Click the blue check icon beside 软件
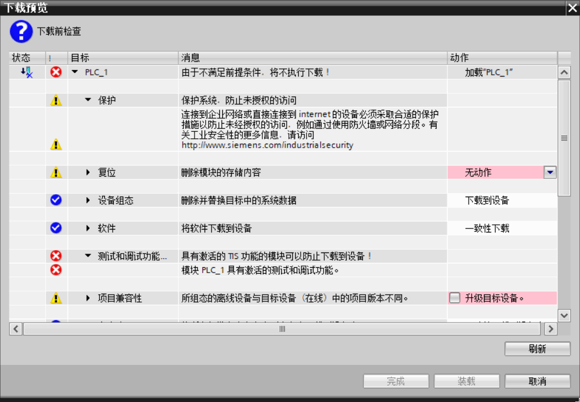Viewport: 580px width, 402px height. tap(56, 227)
